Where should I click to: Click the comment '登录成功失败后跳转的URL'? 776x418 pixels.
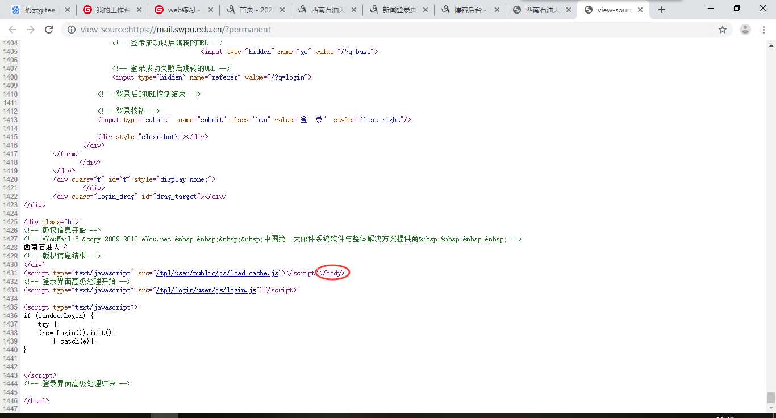[x=171, y=69]
